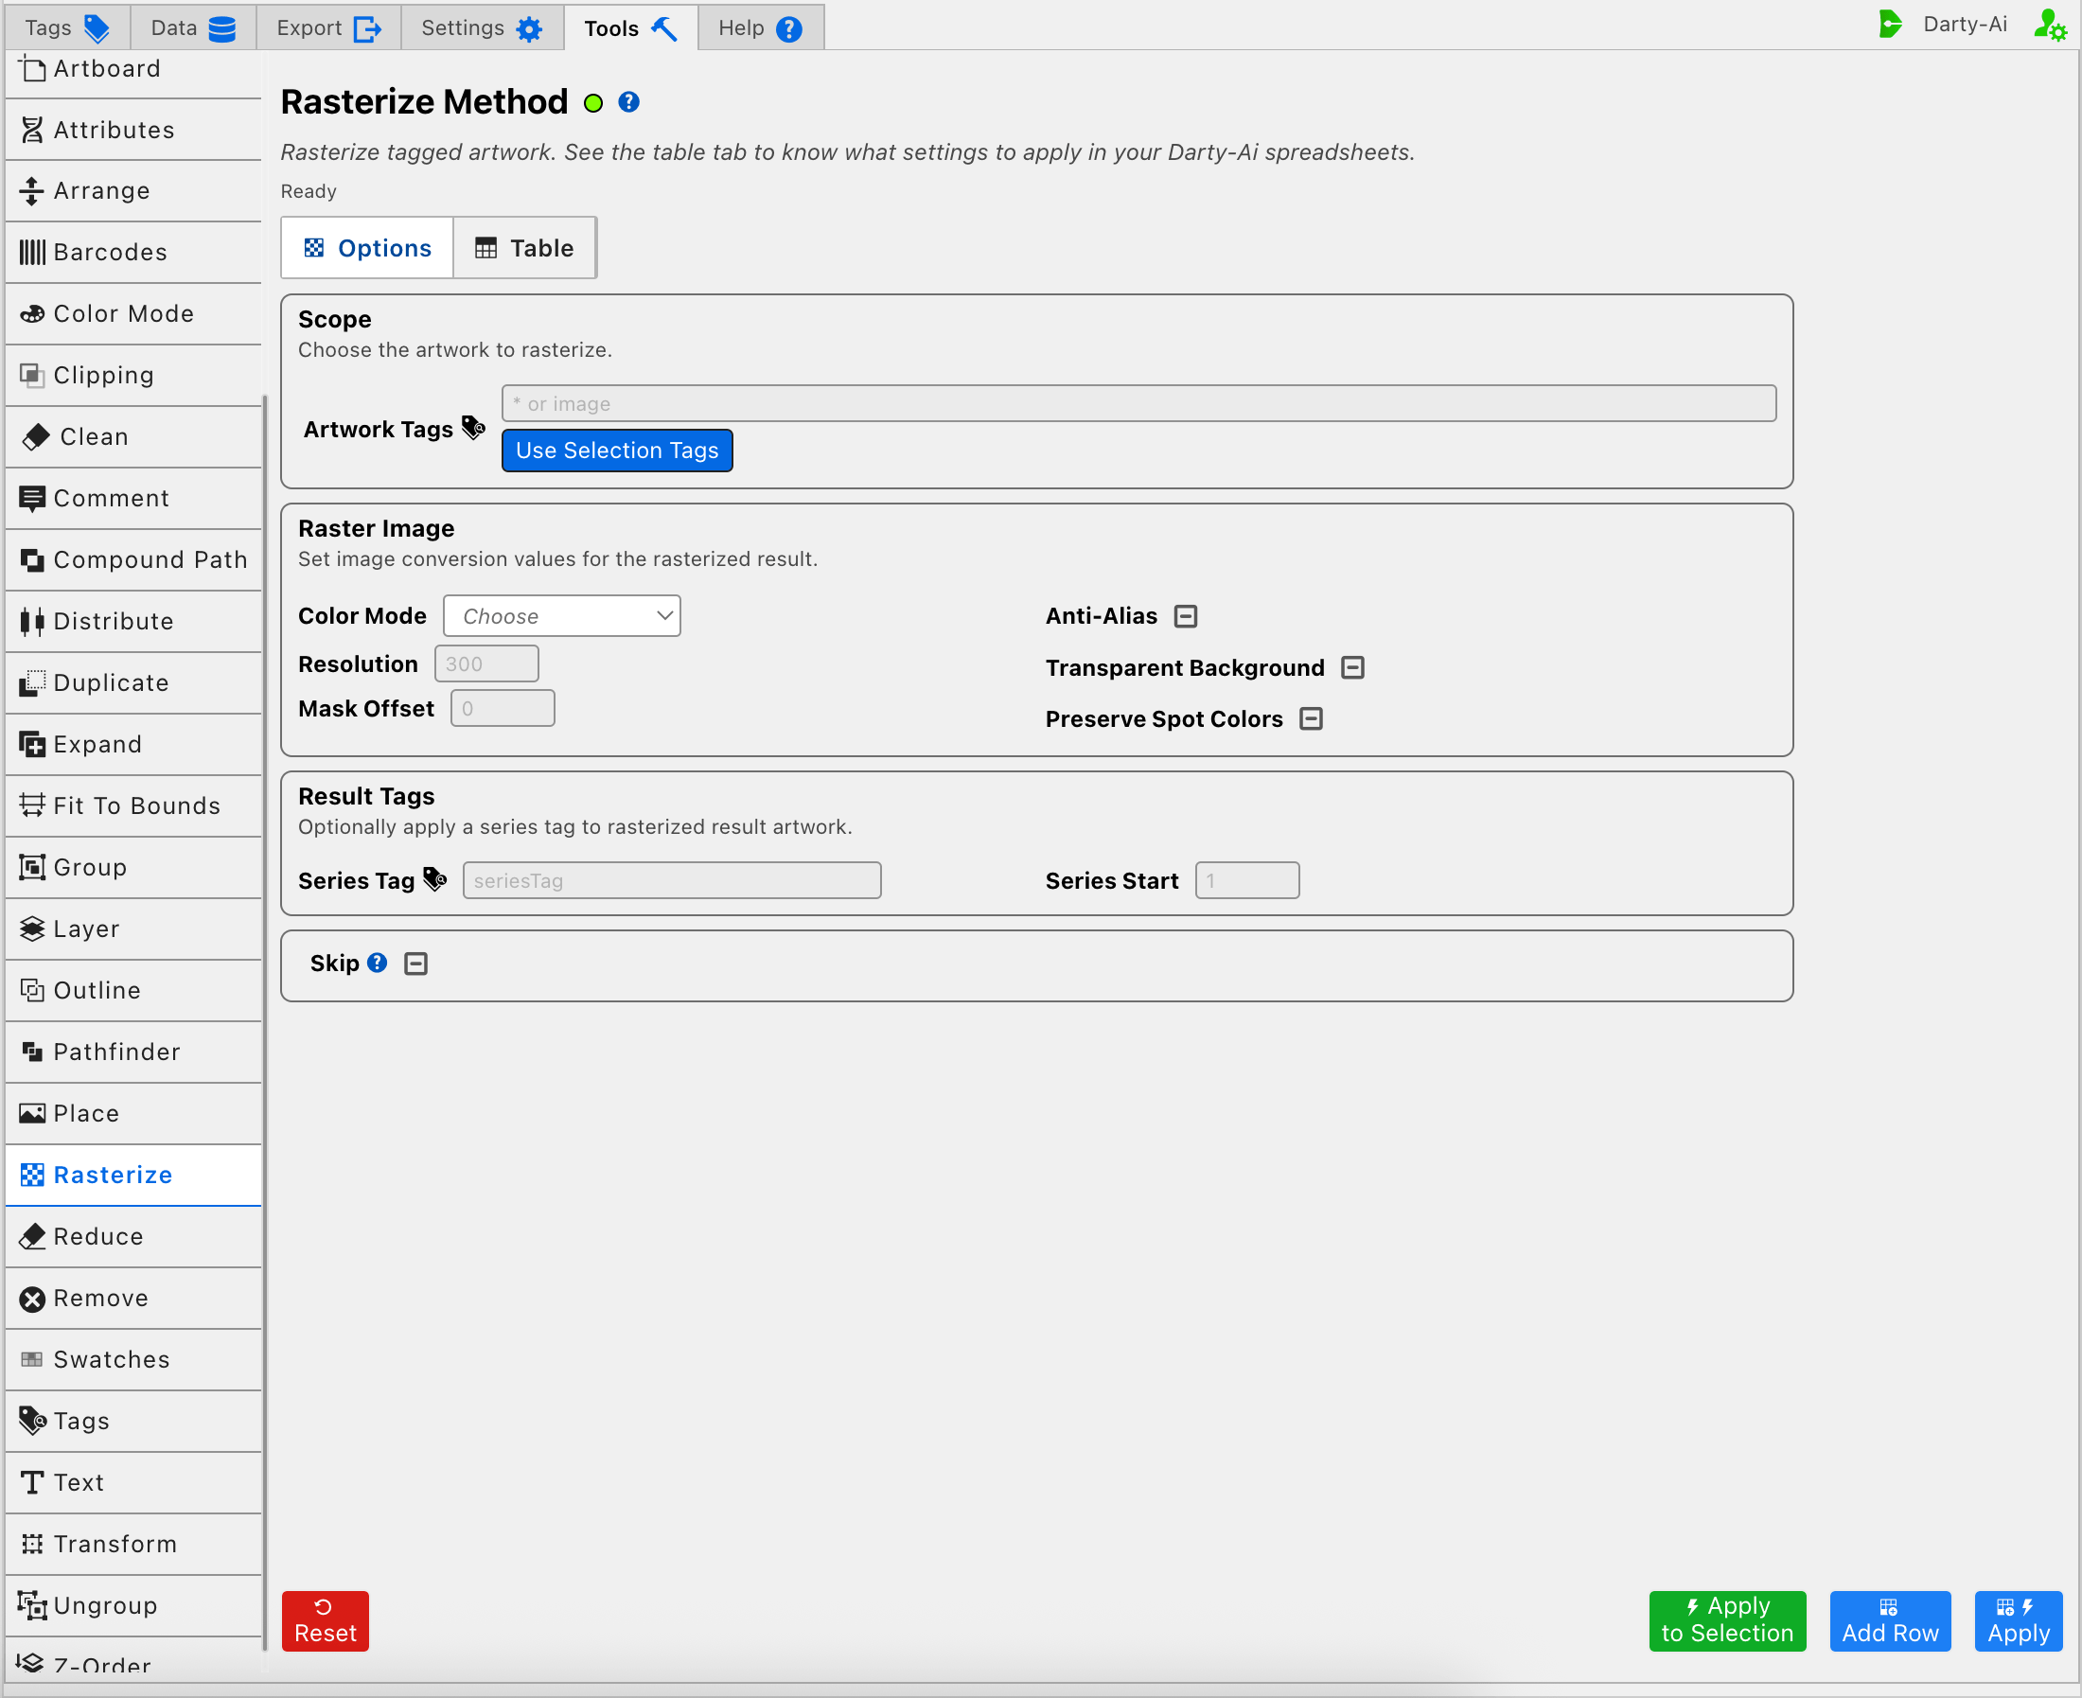Open the Ungroup tool
The height and width of the screenshot is (1698, 2082).
coord(133,1606)
